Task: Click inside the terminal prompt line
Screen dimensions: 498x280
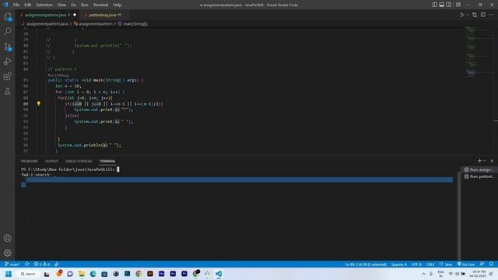Action: click(70, 170)
